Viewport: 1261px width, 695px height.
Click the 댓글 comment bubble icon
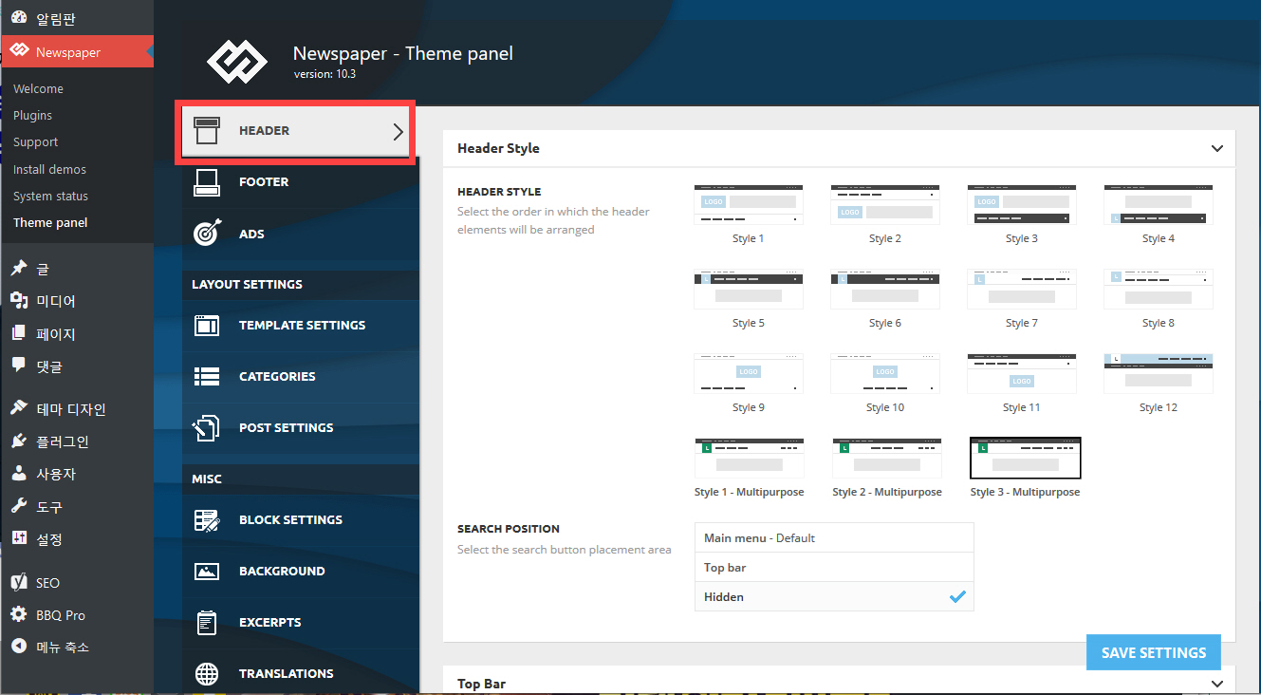(x=19, y=366)
